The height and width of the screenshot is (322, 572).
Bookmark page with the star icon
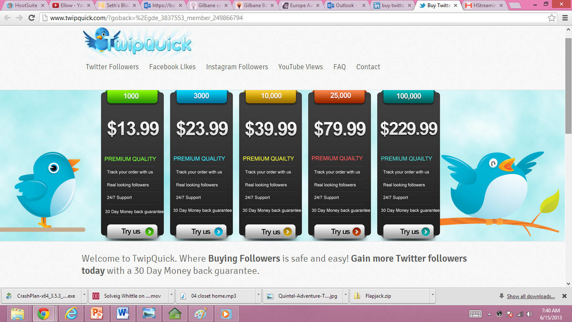(x=552, y=18)
